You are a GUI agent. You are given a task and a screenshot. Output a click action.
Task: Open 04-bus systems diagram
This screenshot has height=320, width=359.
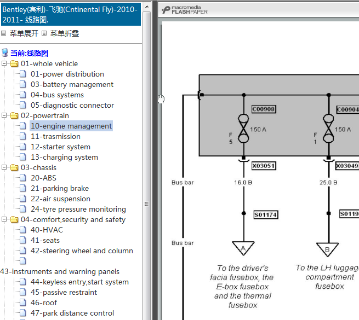[x=57, y=95]
